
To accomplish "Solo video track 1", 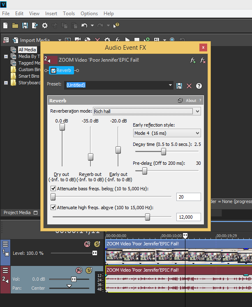I will (x=97, y=244).
